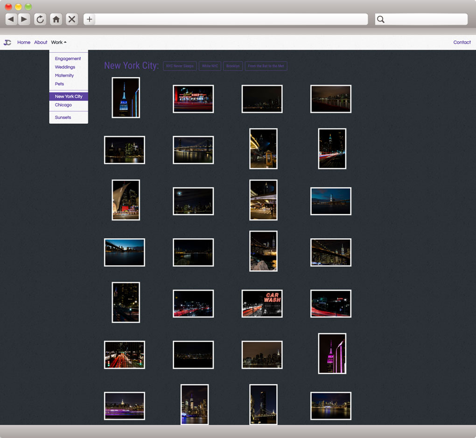The height and width of the screenshot is (438, 476).
Task: Click the browser back arrow button
Action: pos(11,19)
